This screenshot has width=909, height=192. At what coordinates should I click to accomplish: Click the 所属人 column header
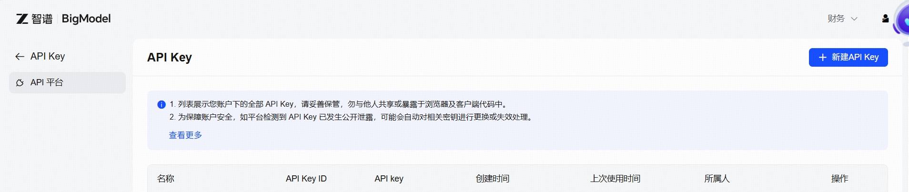[717, 179]
